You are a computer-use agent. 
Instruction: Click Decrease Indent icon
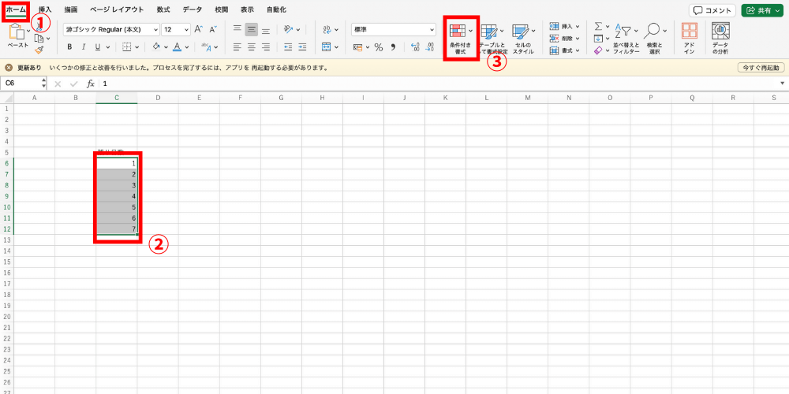[288, 46]
